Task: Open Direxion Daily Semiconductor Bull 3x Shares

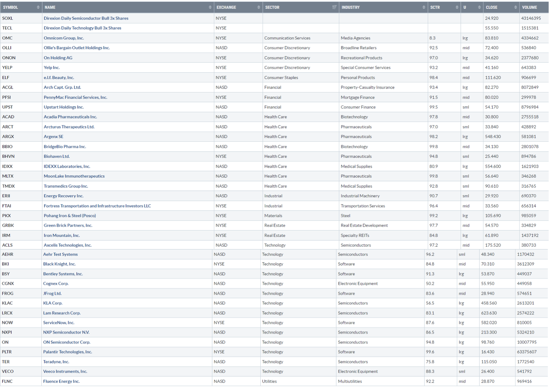Action: [x=86, y=18]
